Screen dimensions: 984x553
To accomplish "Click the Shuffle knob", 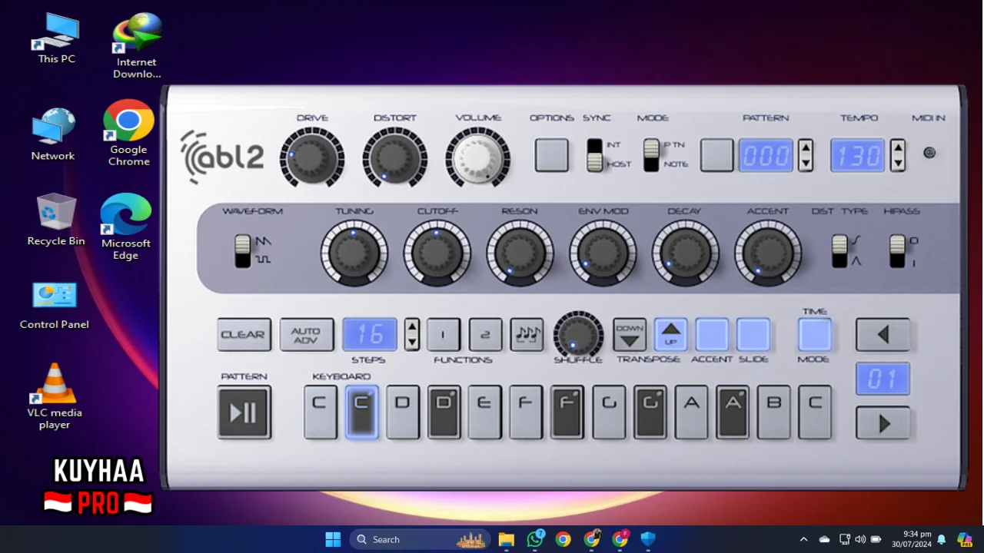I will (578, 334).
